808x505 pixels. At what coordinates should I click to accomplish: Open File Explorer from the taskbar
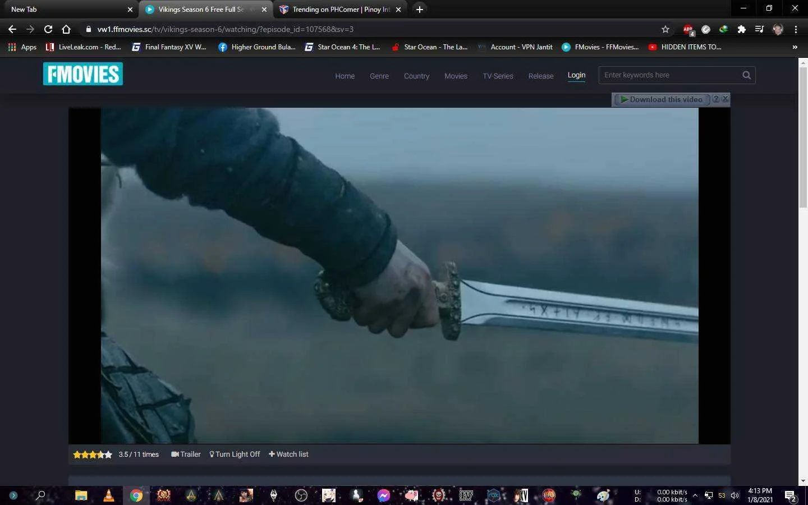(x=81, y=495)
